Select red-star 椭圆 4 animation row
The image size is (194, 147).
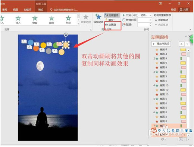click(169, 54)
